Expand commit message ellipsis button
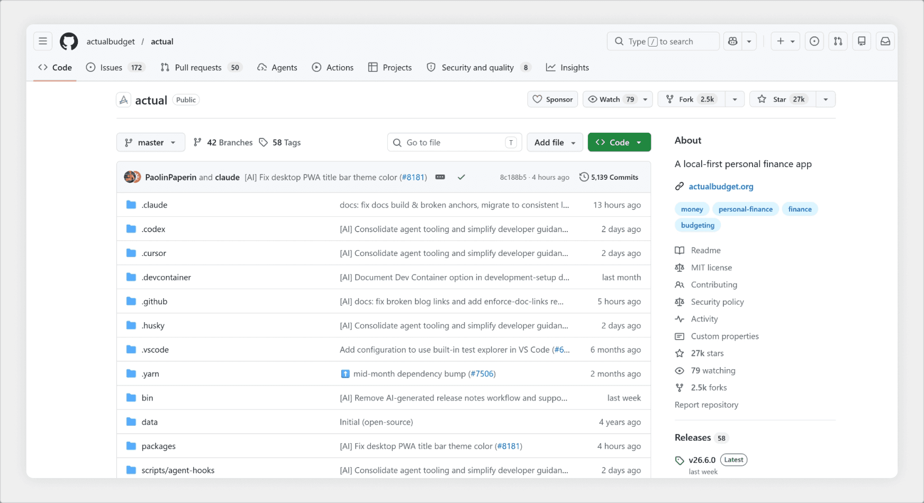924x503 pixels. [x=440, y=177]
